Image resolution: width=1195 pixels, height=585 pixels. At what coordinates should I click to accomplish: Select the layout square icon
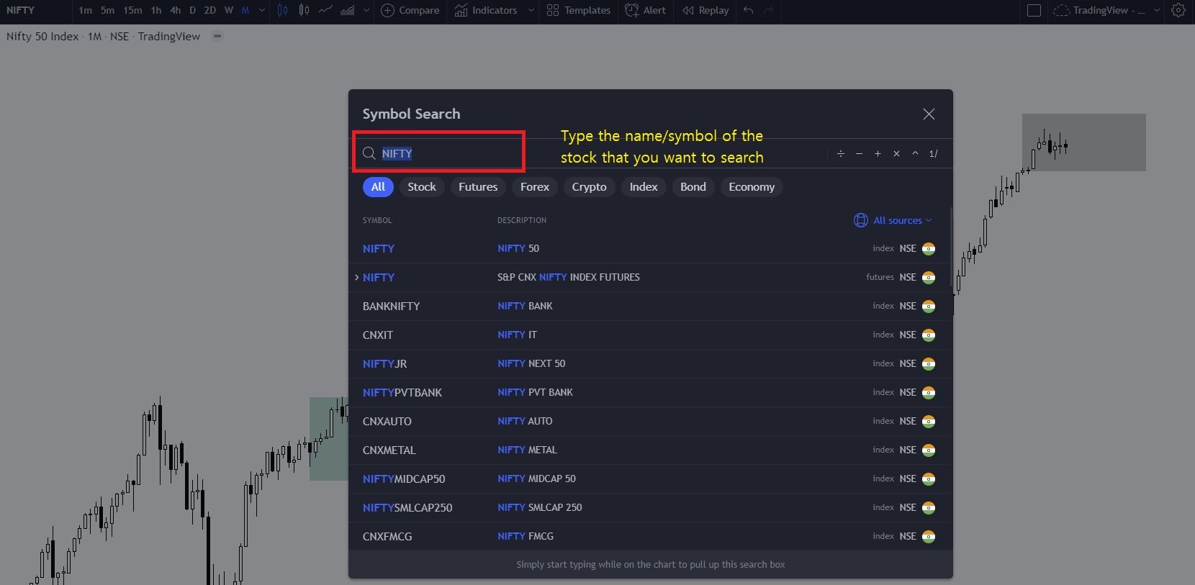(x=1034, y=10)
